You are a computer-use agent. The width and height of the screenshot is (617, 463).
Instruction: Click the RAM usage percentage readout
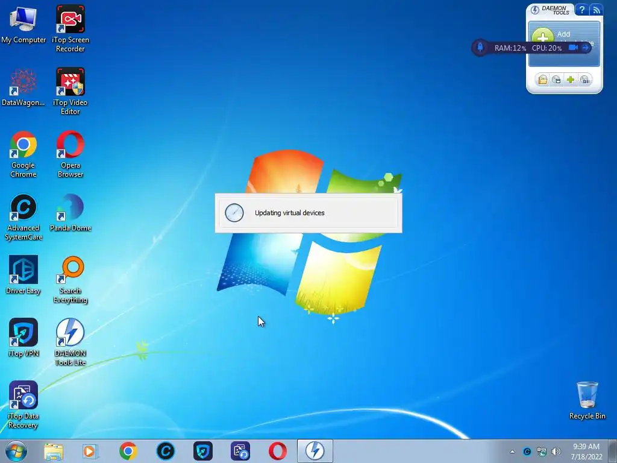pyautogui.click(x=510, y=48)
